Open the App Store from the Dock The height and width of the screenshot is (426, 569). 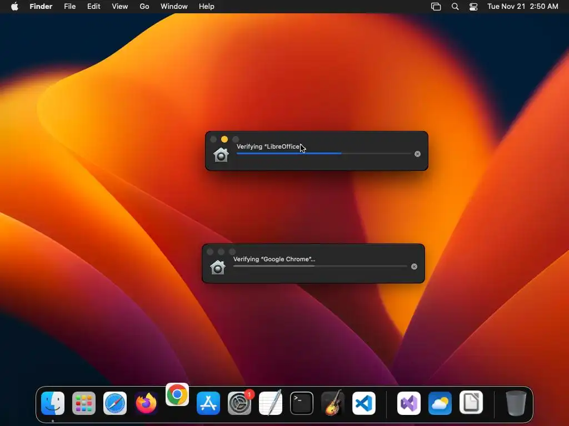click(208, 403)
